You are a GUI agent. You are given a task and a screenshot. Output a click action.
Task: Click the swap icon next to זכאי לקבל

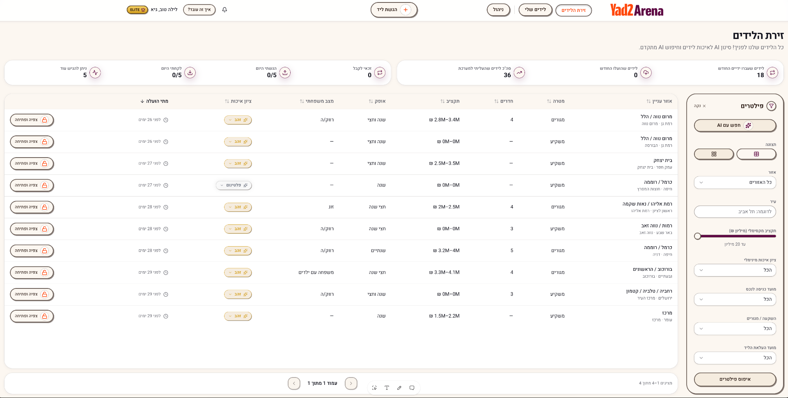[x=380, y=73]
